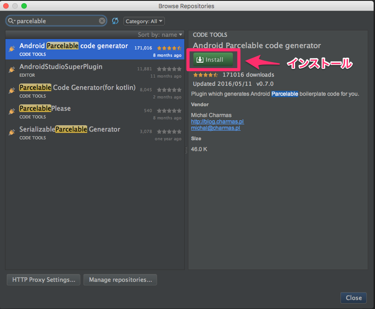Open the blog.charmas.pl vendor link
The width and height of the screenshot is (375, 309).
click(x=217, y=122)
